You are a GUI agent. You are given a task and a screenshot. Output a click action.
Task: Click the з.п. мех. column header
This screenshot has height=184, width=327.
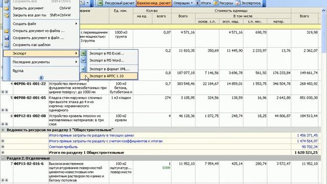coord(255,21)
